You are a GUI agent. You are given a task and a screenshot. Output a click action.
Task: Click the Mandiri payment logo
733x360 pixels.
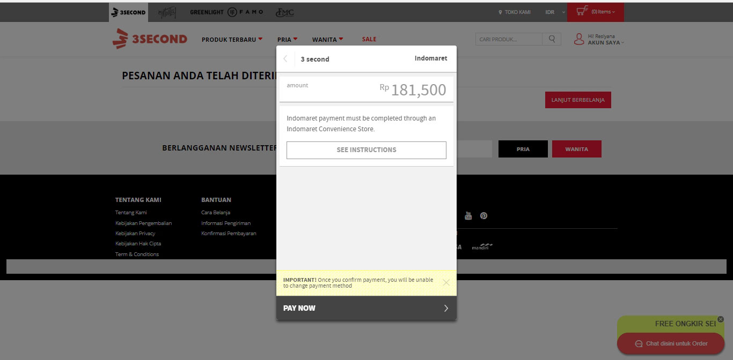[482, 247]
